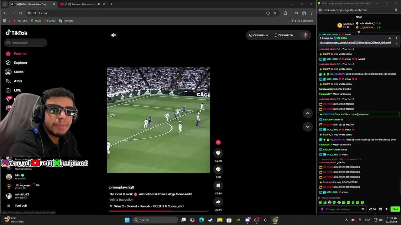Open the YouTube bookmark
Image resolution: width=401 pixels, height=225 pixels.
click(x=20, y=21)
